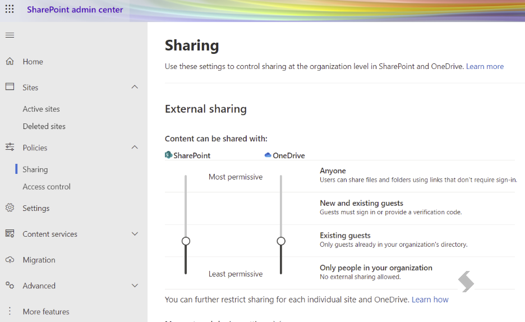Open the app launcher waffle icon

(10, 9)
